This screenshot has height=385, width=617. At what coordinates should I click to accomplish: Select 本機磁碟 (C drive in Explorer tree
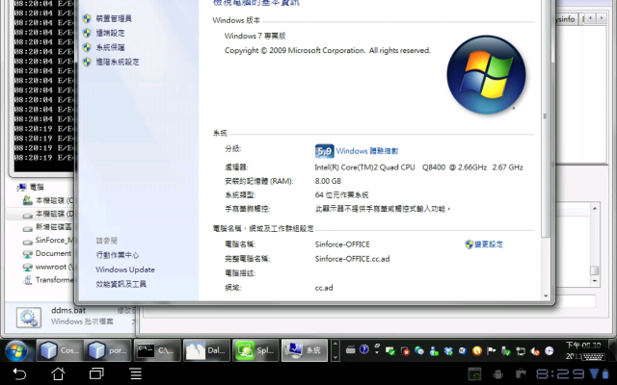(x=48, y=201)
